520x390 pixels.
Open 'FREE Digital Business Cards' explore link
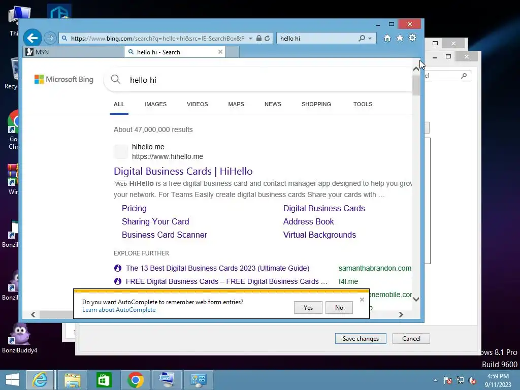click(226, 281)
